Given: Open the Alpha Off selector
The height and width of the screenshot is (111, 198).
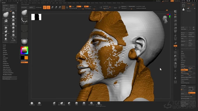Looking at the screenshot, I should click(24, 28).
